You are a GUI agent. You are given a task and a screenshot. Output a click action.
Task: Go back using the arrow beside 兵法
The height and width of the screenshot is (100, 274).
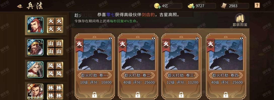pos(20,6)
